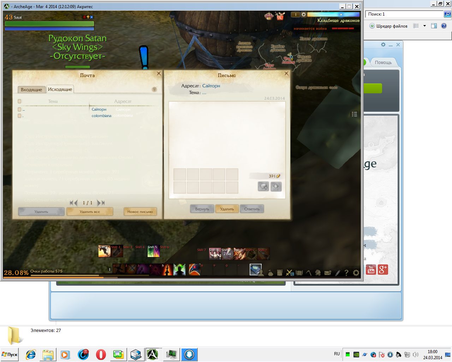Toggle the preview pane icon in Explorer
Viewport: 452px width, 362px height.
coord(434,26)
